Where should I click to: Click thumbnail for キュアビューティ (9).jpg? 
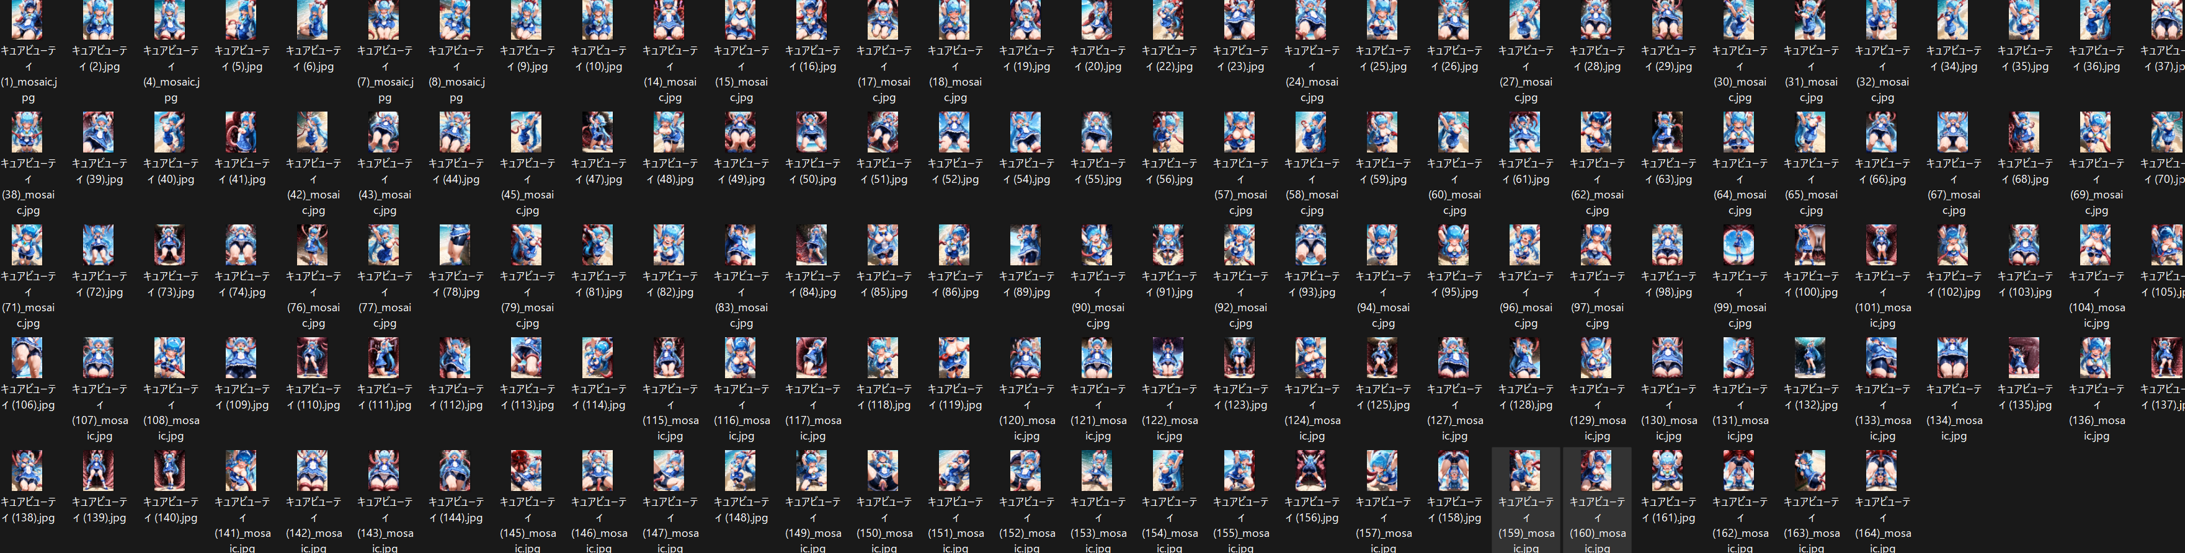click(x=526, y=19)
